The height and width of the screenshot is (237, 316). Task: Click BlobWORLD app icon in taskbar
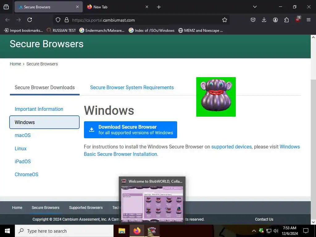(x=152, y=231)
